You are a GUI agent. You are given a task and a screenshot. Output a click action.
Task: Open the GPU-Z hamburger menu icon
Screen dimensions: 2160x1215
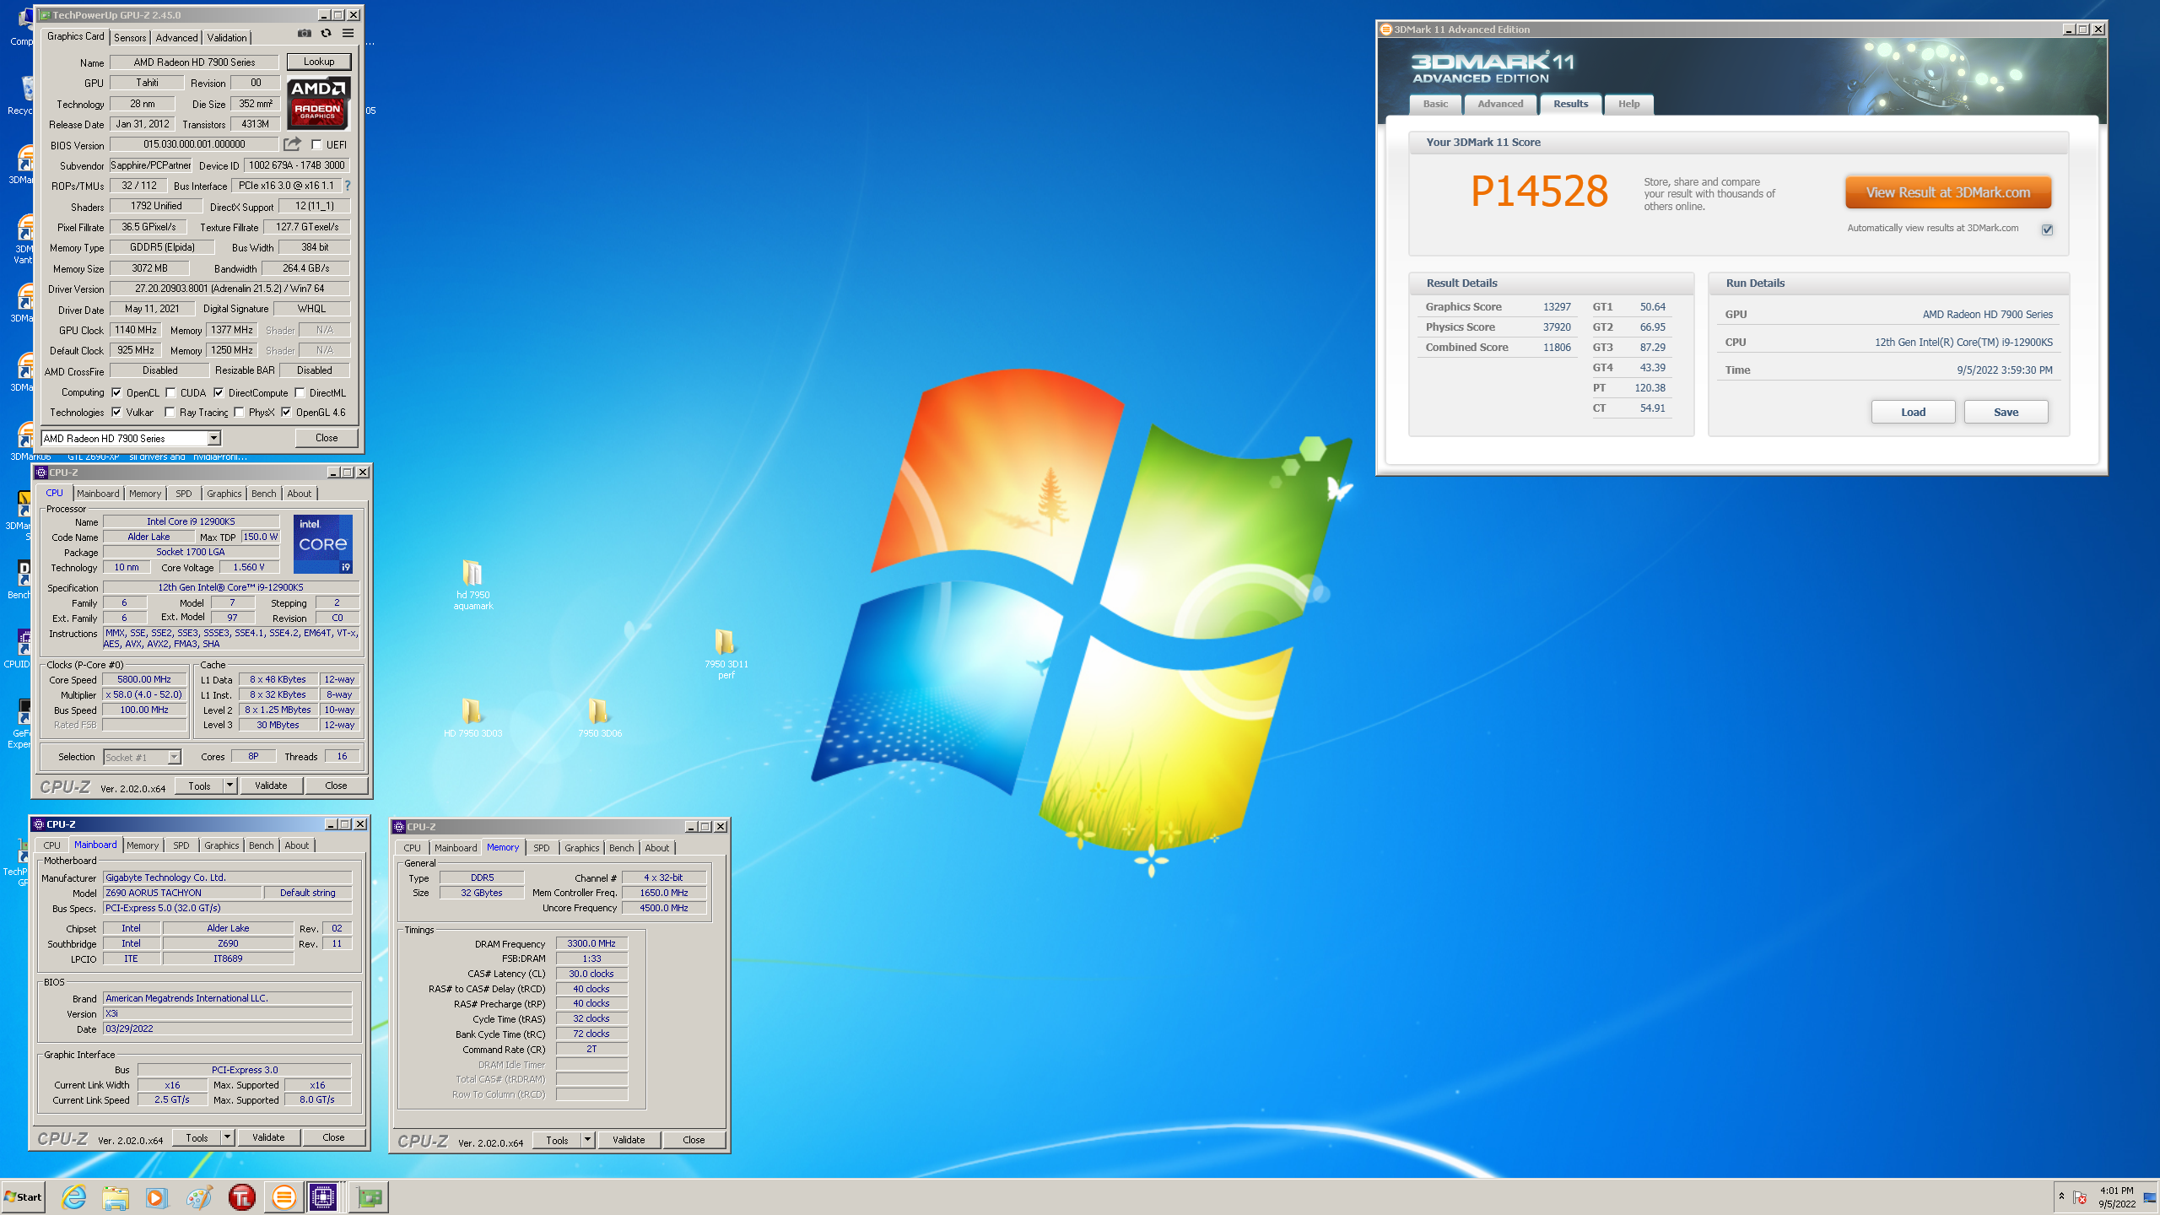coord(348,34)
